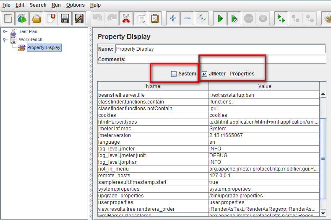The image size is (331, 220).
Task: Click the Paste clipboard icon
Action: pos(155,18)
